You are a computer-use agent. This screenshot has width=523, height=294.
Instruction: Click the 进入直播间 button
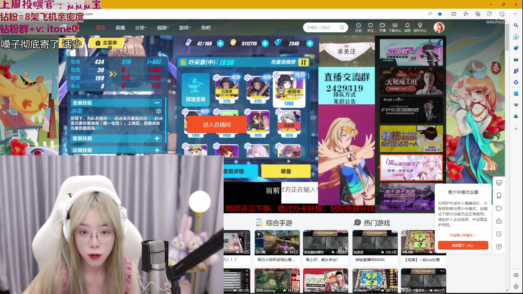[x=217, y=125]
